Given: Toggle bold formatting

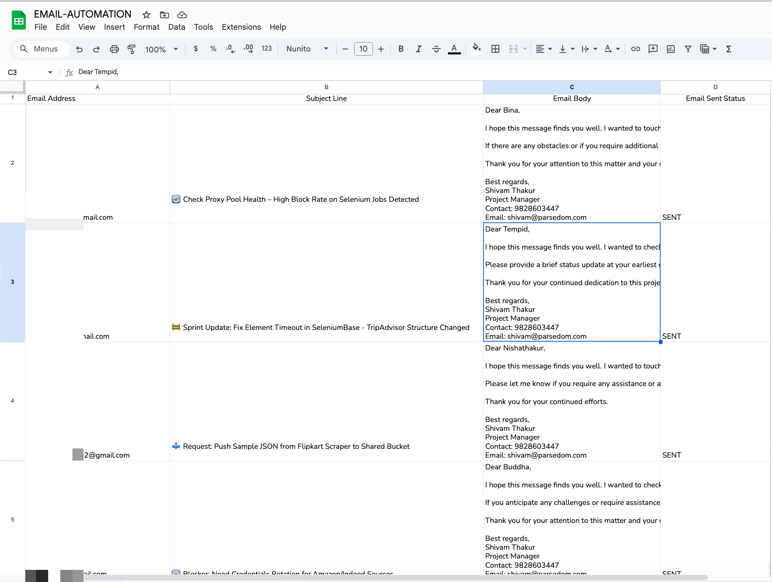Looking at the screenshot, I should tap(401, 49).
